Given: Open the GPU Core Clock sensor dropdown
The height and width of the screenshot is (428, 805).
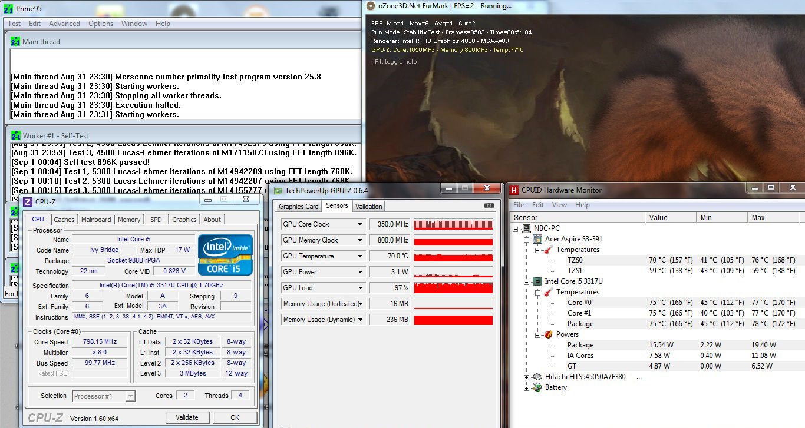Looking at the screenshot, I should coord(361,224).
